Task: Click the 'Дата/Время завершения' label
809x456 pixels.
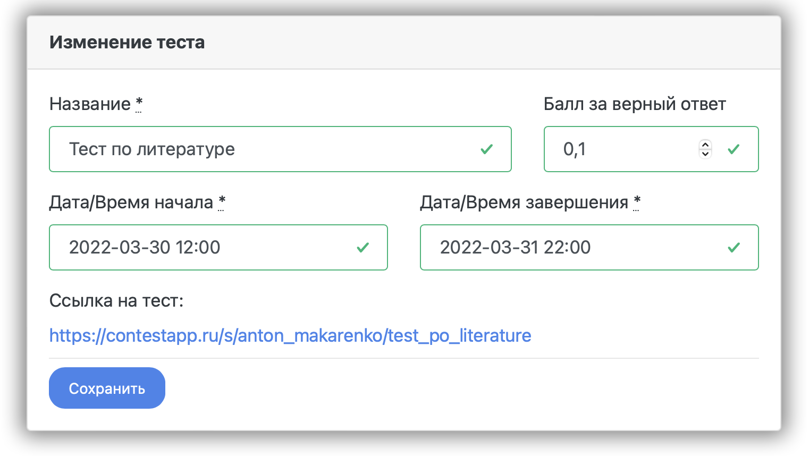Action: (524, 202)
